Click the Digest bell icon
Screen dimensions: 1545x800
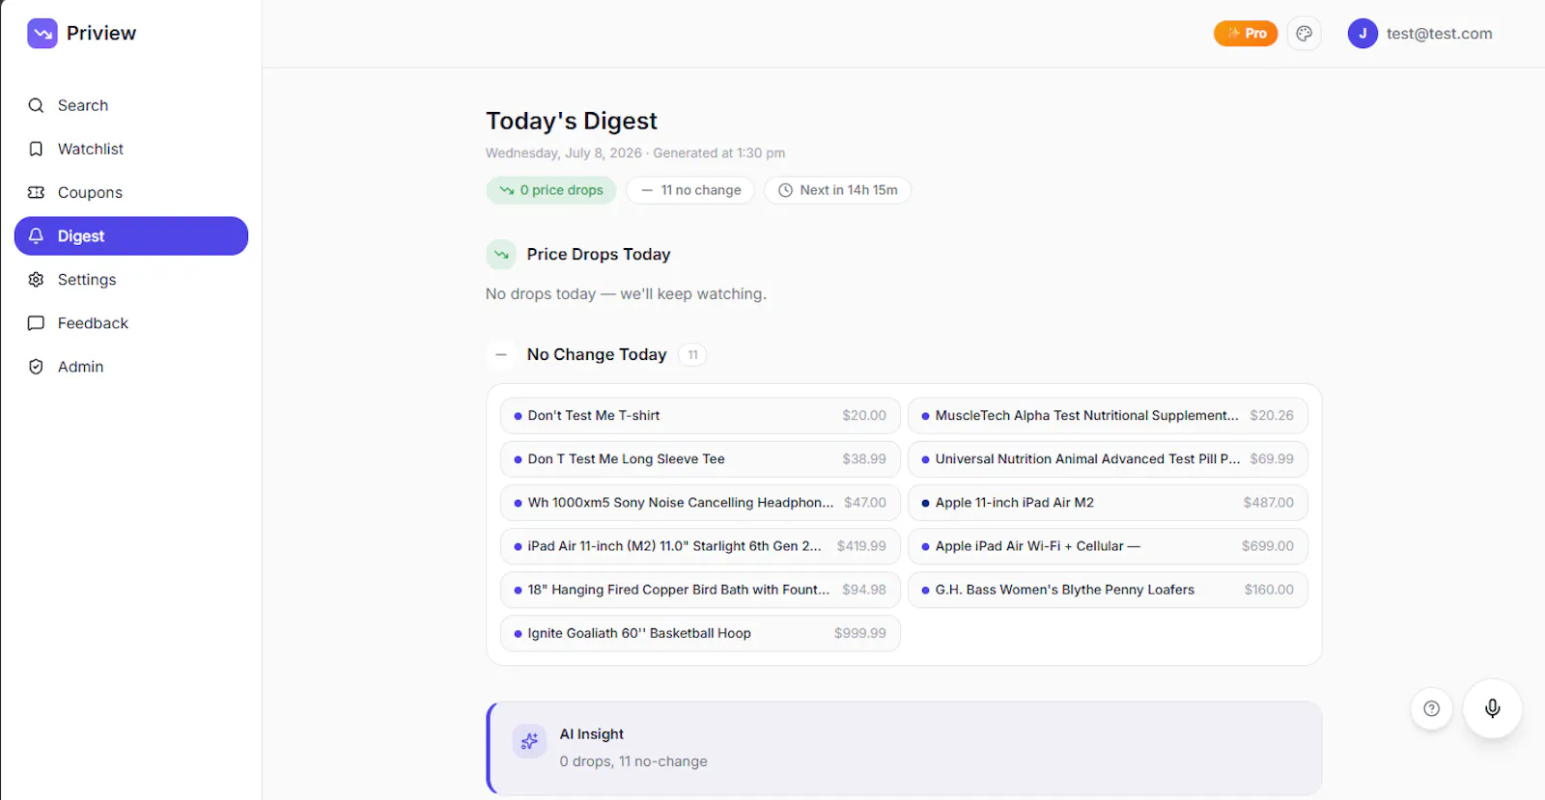[x=36, y=235]
